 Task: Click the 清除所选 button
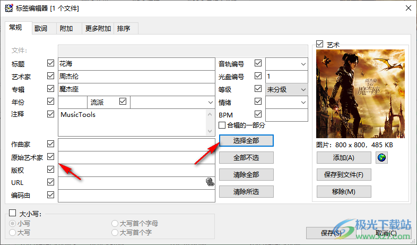click(x=246, y=192)
